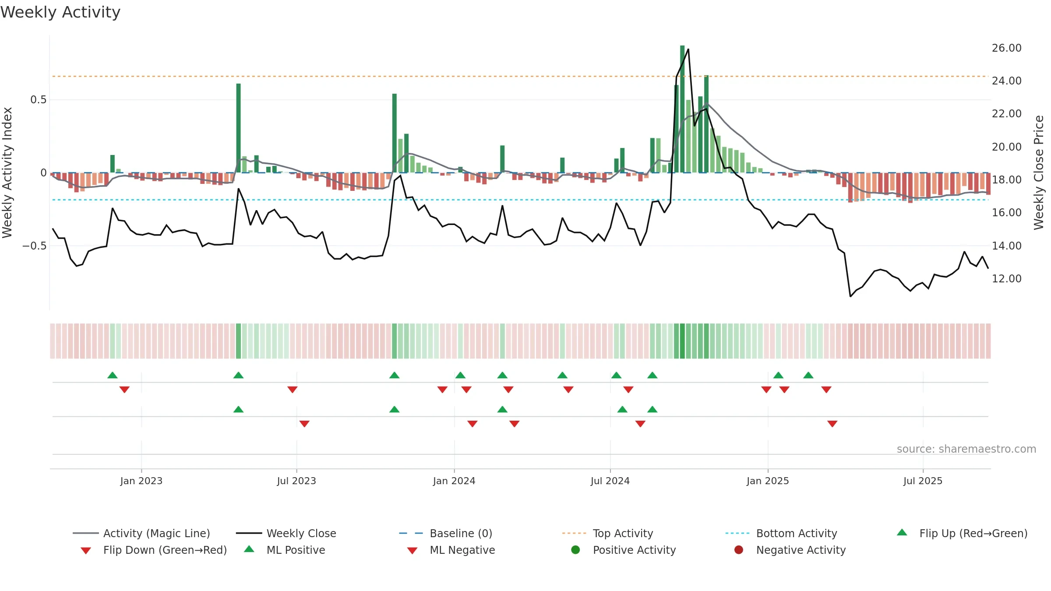Click the ML Negative red triangle legend icon

412,550
